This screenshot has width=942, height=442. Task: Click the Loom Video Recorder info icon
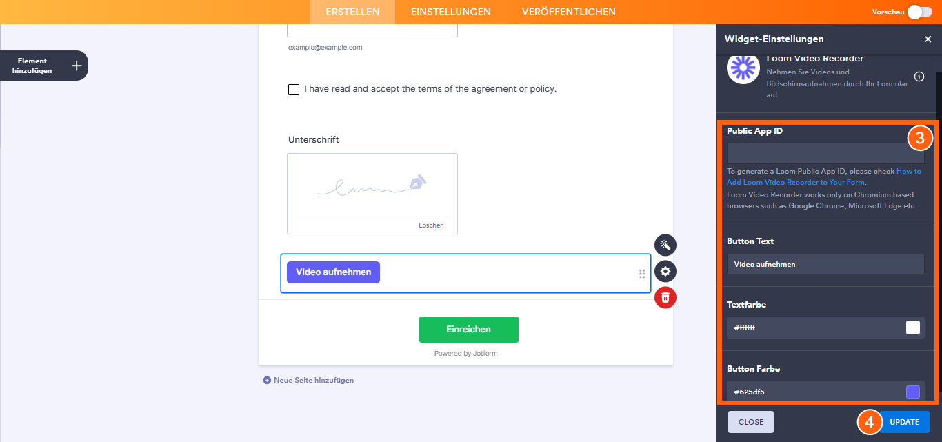point(919,77)
